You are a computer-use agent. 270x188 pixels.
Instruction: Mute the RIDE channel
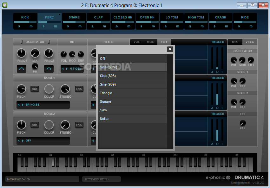(x=251, y=26)
